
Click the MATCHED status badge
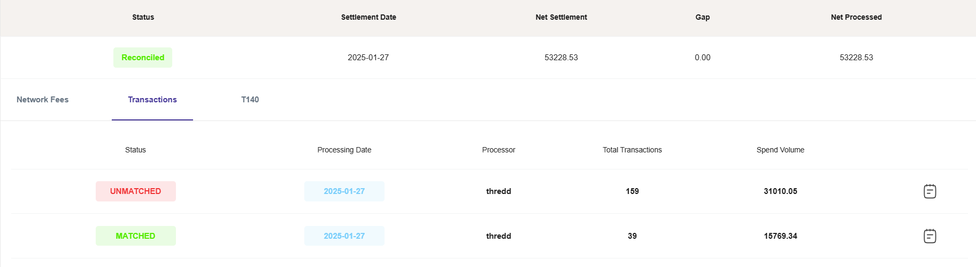click(x=136, y=236)
